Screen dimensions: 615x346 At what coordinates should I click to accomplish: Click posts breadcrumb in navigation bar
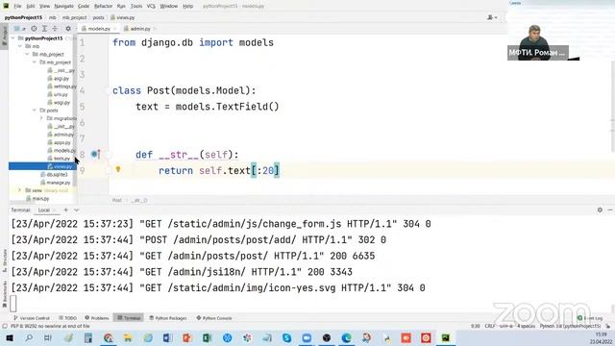coord(98,17)
